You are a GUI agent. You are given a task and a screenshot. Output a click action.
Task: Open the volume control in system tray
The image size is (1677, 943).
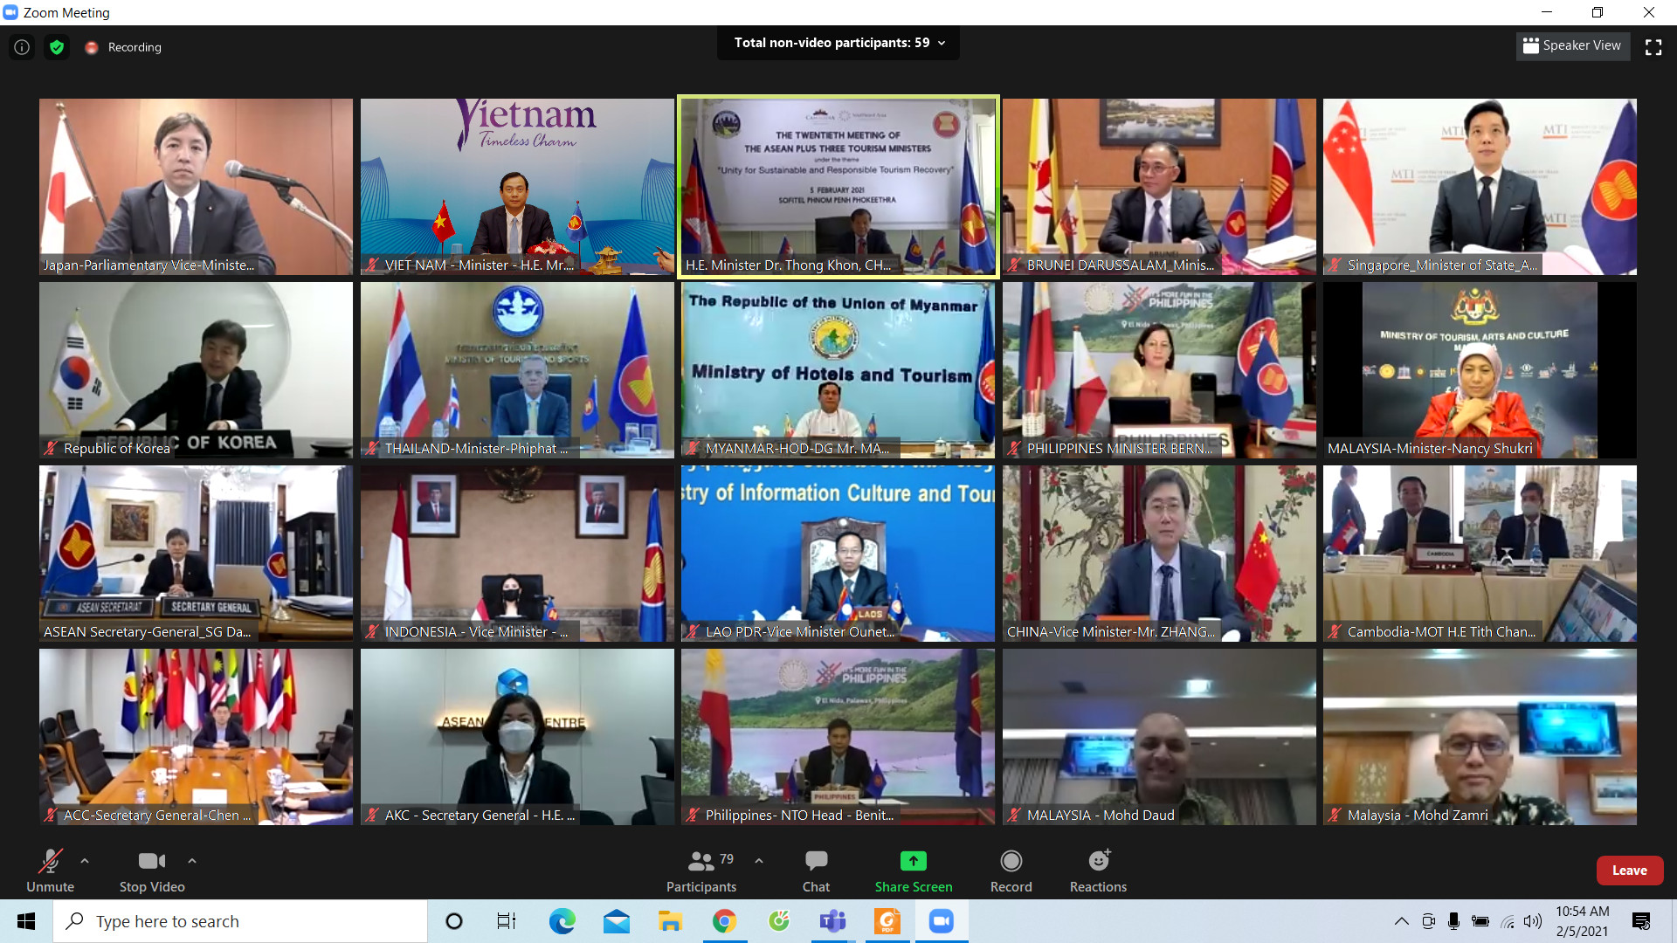coord(1533,921)
